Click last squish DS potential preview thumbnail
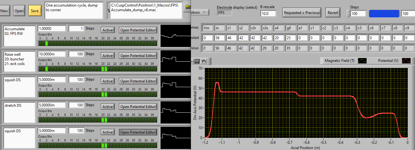This screenshot has width=415, height=150. point(175,138)
